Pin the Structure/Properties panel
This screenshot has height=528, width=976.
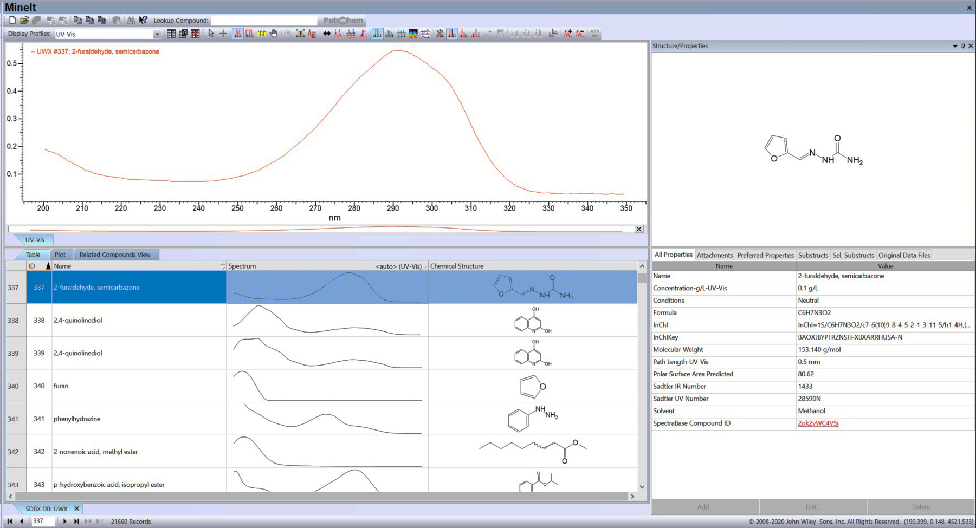tap(963, 46)
